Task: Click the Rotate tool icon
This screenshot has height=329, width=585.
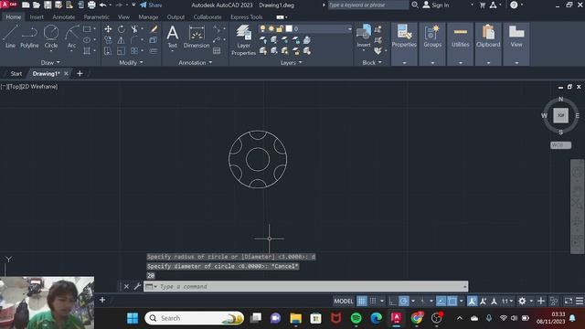Action: click(122, 28)
